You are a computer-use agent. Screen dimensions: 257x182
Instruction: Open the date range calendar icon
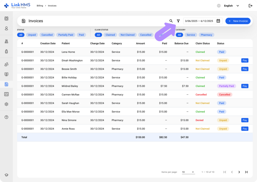click(x=218, y=21)
